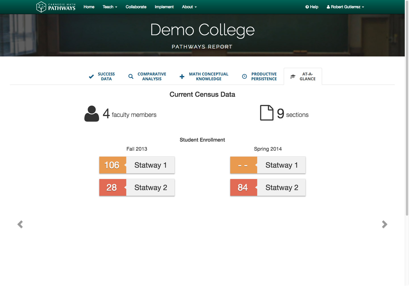This screenshot has width=409, height=286.
Task: Click the Comparative Analysis magnifier icon
Action: pyautogui.click(x=131, y=77)
